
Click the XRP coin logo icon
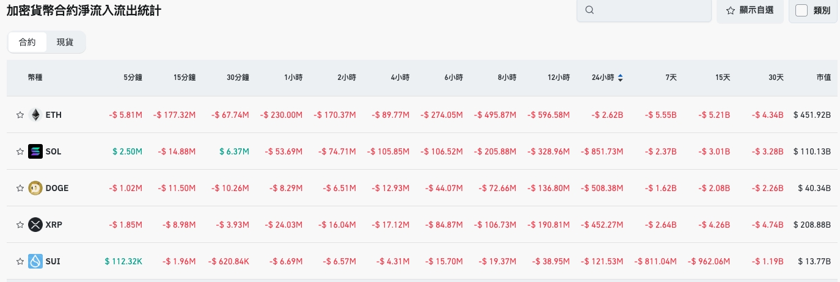[x=35, y=225]
